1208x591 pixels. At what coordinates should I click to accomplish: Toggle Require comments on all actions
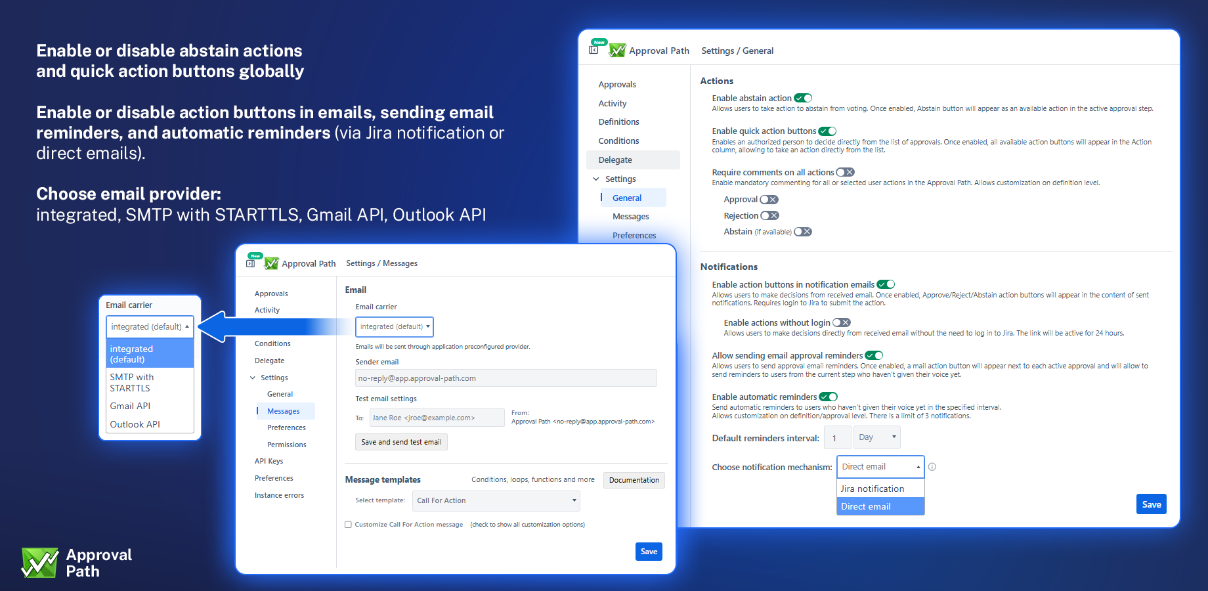pyautogui.click(x=846, y=172)
